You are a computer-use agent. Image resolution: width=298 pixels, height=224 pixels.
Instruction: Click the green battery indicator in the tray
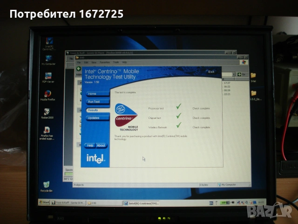click(x=224, y=203)
